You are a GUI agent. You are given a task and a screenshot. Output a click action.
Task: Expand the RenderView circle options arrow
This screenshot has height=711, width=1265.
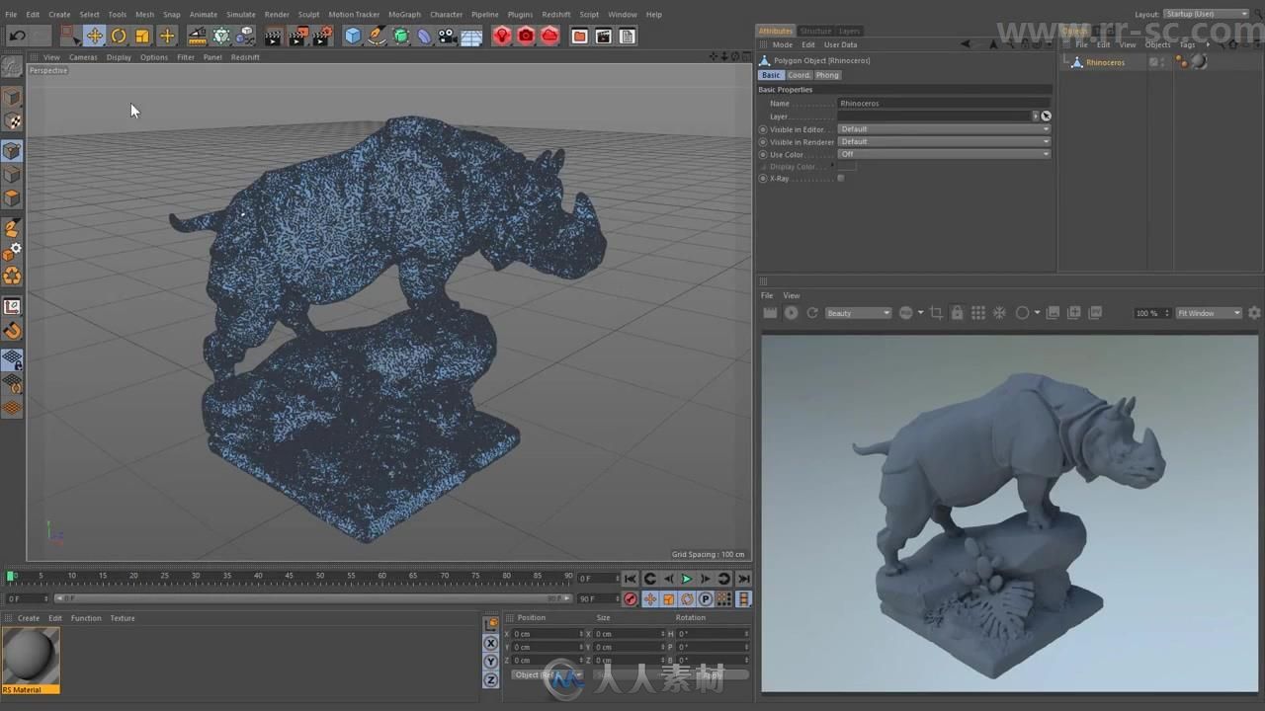tap(1037, 313)
